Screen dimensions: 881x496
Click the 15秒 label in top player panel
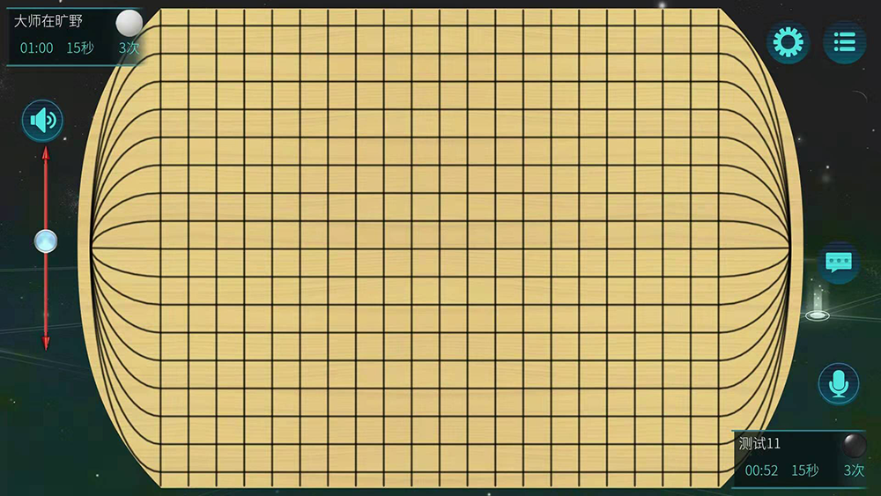80,48
